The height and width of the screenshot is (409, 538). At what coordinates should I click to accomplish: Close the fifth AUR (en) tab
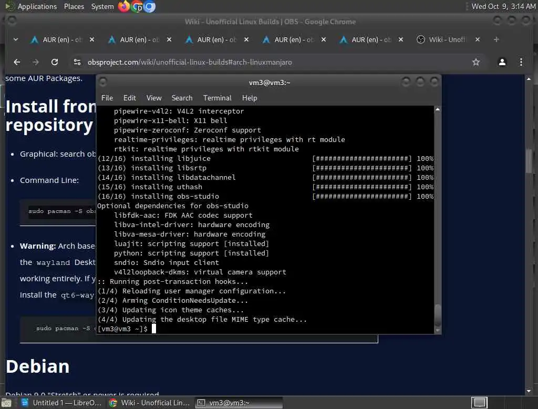point(401,39)
